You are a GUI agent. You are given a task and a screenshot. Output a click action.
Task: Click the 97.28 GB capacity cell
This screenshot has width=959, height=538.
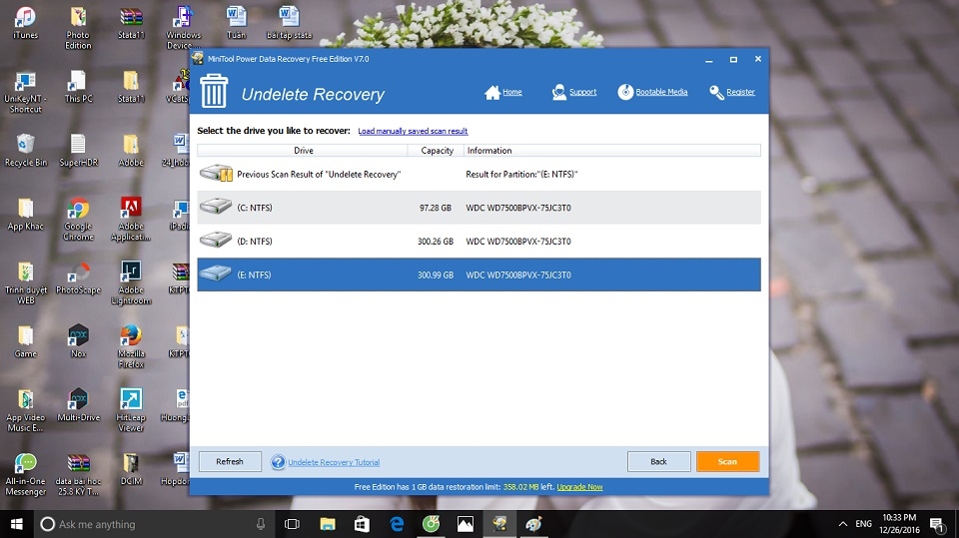pyautogui.click(x=436, y=208)
